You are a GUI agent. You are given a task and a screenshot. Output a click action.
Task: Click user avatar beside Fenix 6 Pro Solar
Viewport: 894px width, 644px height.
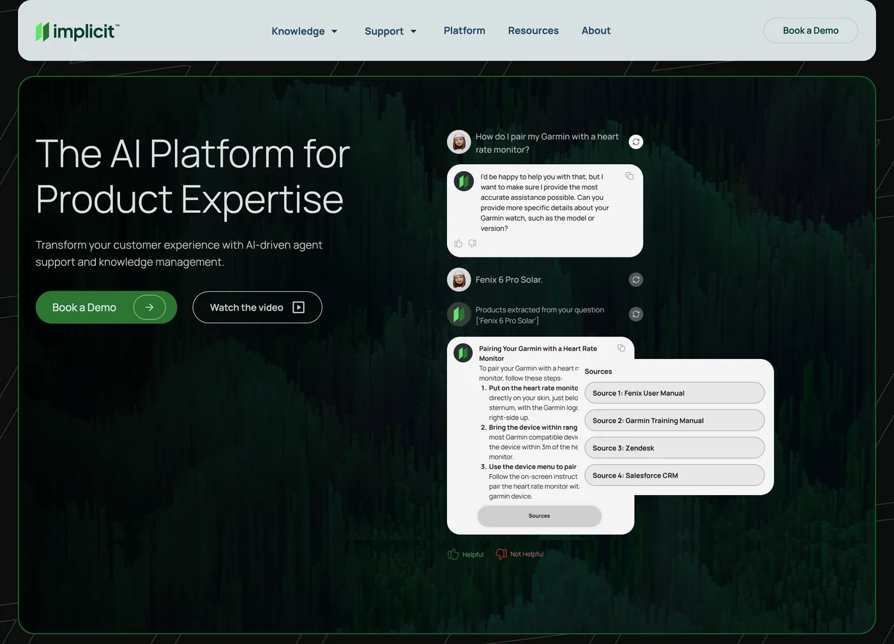(x=458, y=280)
